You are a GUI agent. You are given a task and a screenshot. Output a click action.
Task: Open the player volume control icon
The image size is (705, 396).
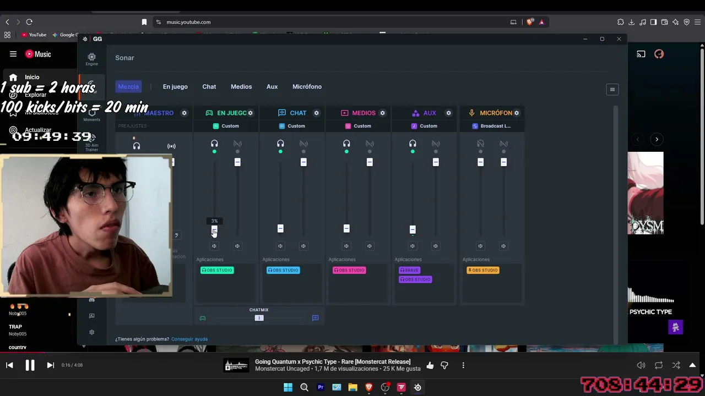pyautogui.click(x=641, y=365)
